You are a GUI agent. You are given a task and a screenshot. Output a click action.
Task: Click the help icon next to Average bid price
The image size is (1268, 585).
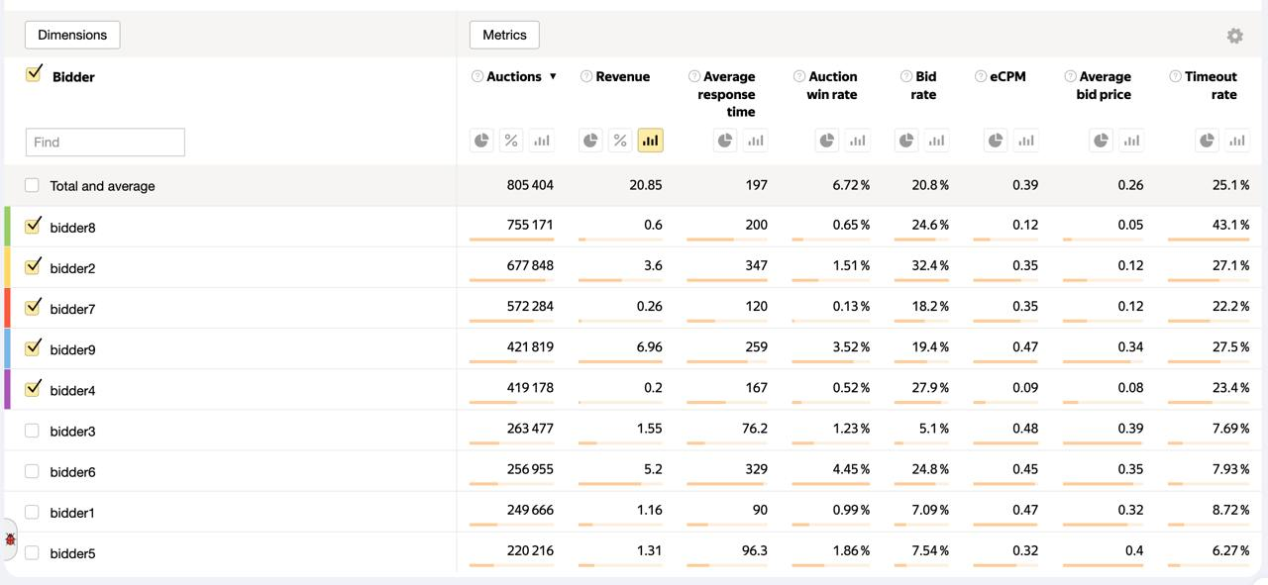pyautogui.click(x=1070, y=76)
